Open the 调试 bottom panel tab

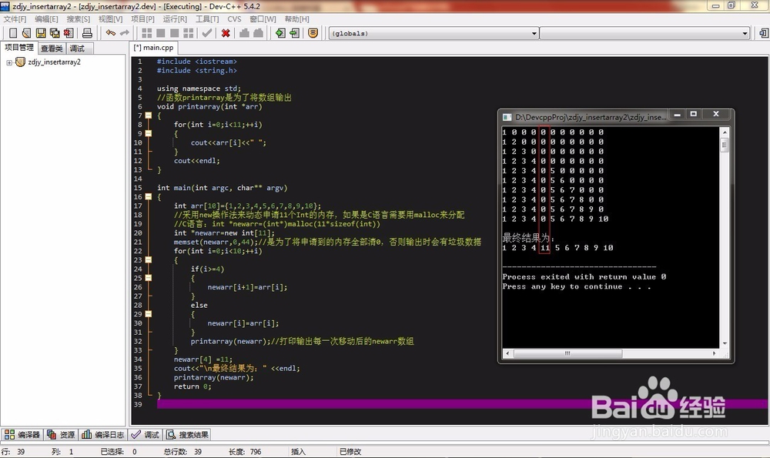[146, 434]
